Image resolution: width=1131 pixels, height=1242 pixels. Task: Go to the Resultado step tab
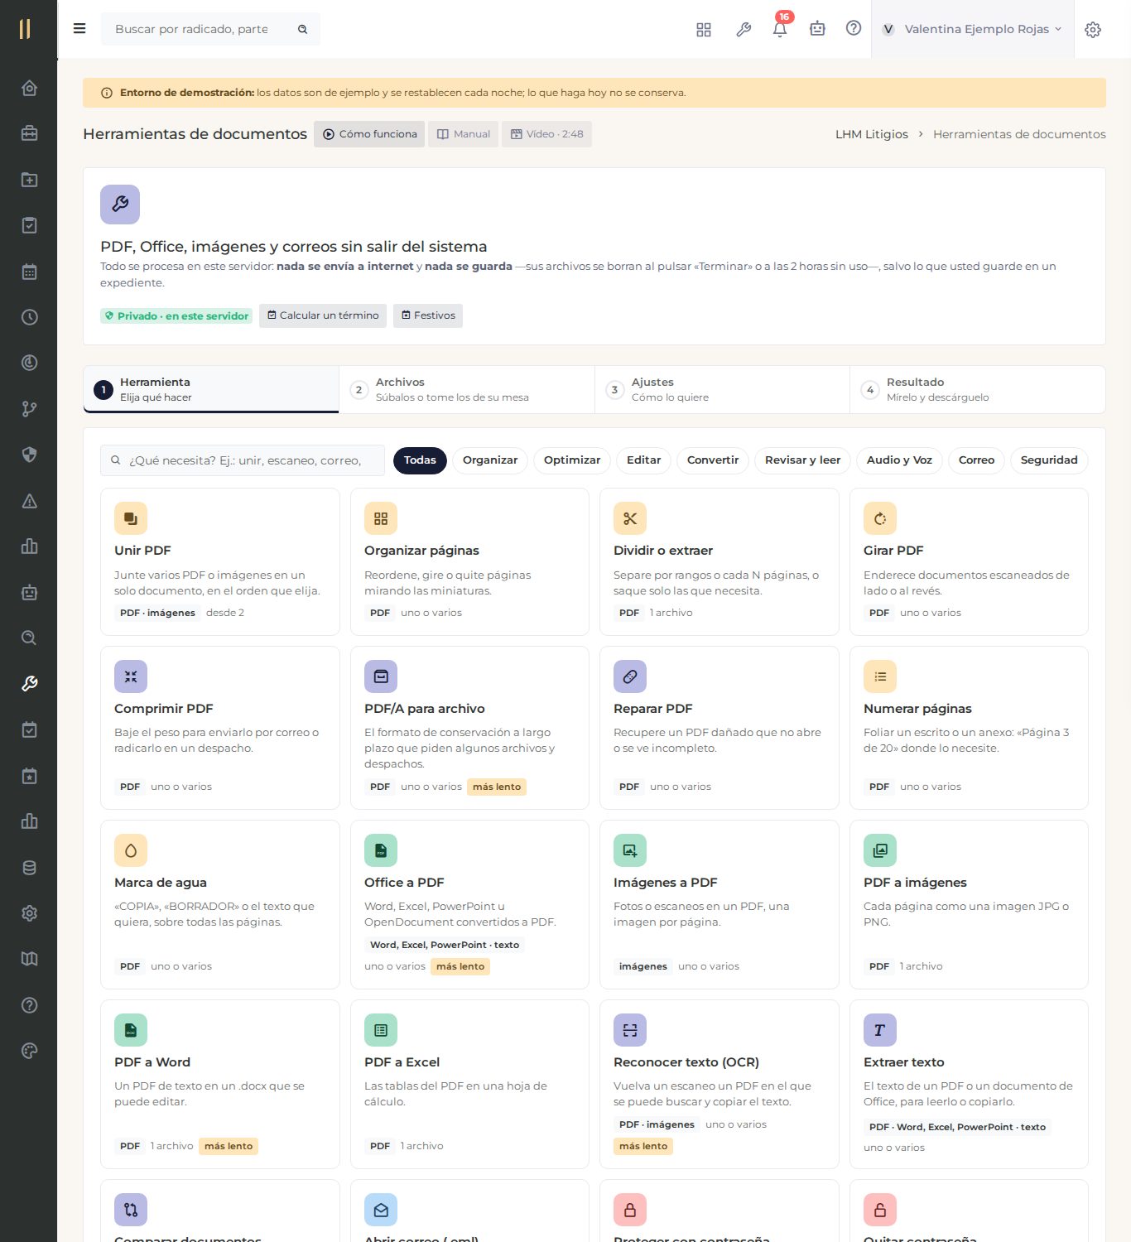click(x=978, y=389)
